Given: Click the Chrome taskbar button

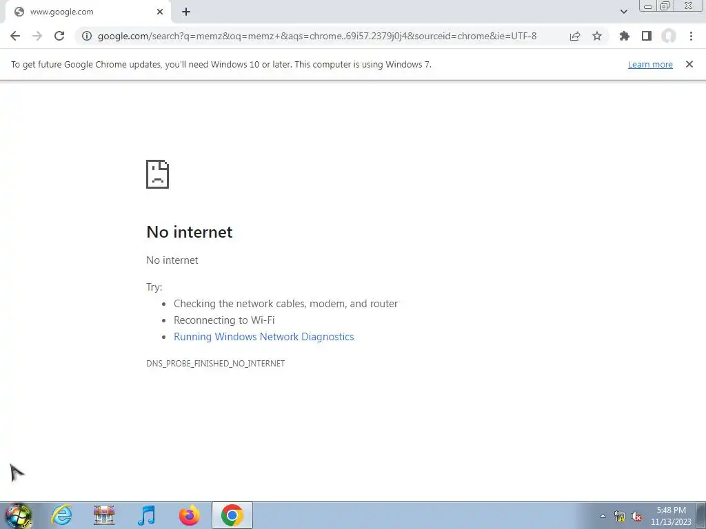Looking at the screenshot, I should [x=232, y=515].
